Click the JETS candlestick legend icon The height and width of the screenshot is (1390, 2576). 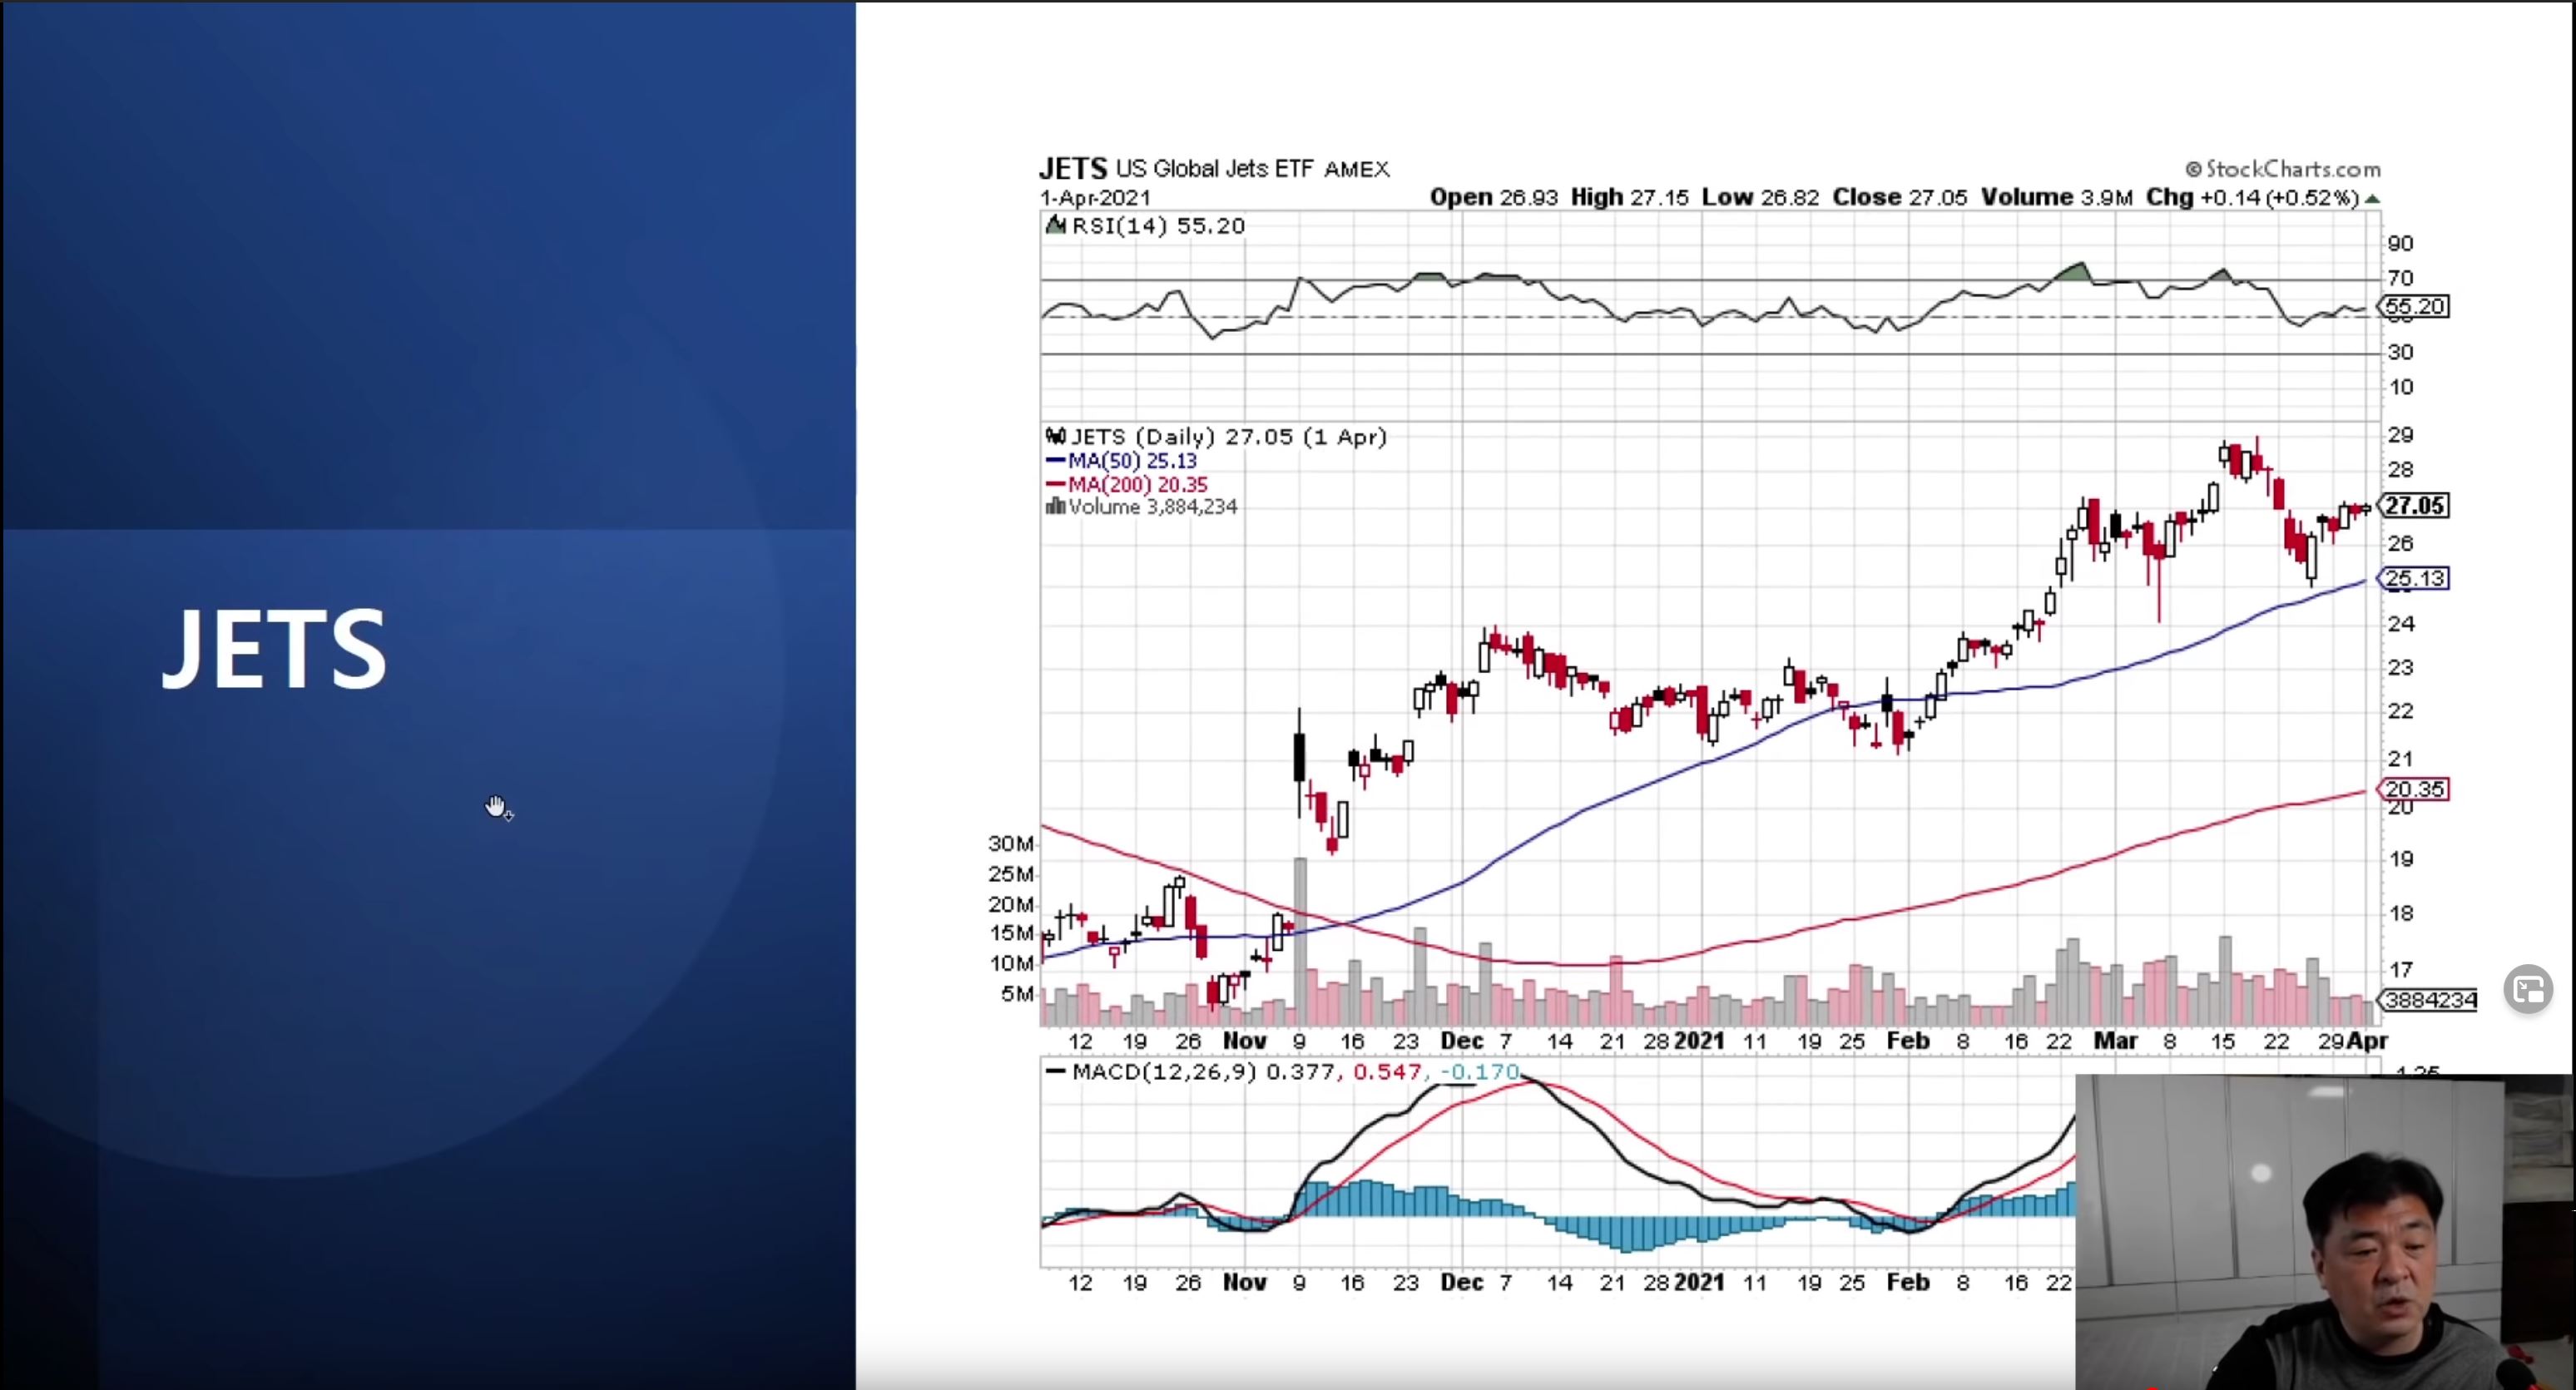coord(1055,436)
